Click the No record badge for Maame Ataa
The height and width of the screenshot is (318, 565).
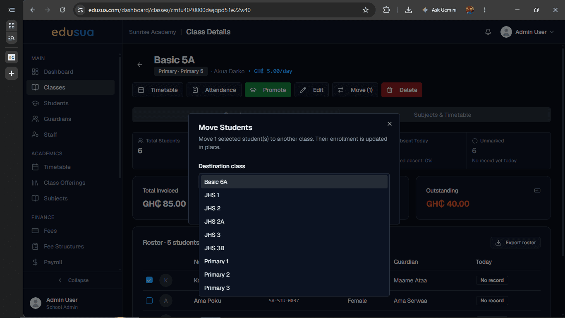point(492,280)
